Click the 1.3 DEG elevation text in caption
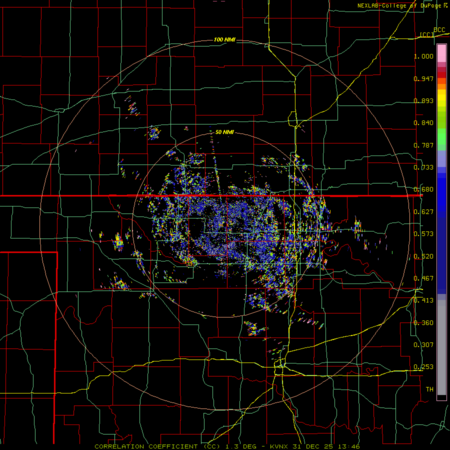 [242, 446]
